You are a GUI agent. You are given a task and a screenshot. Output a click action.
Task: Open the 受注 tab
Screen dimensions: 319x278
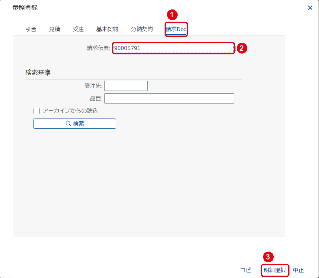(x=78, y=29)
